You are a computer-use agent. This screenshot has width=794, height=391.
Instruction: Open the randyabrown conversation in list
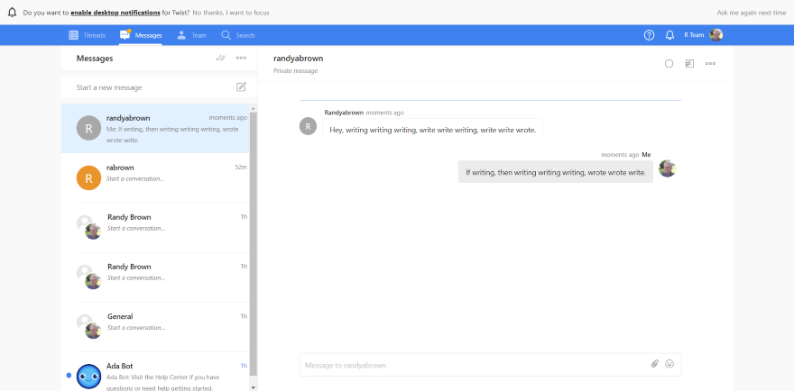pos(155,129)
